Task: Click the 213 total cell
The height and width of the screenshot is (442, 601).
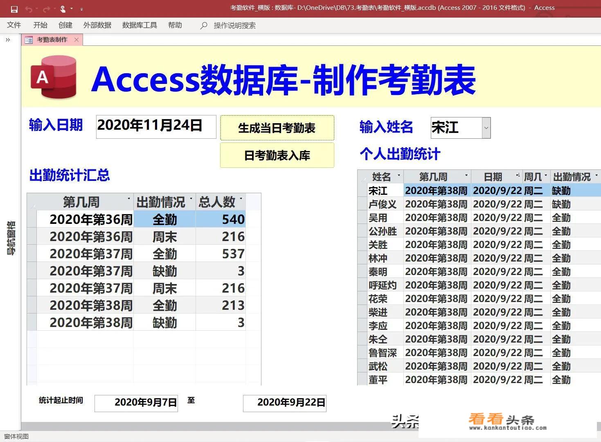Action: click(221, 305)
